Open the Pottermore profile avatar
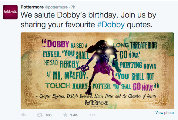This screenshot has height=120, width=178. [x=10, y=12]
